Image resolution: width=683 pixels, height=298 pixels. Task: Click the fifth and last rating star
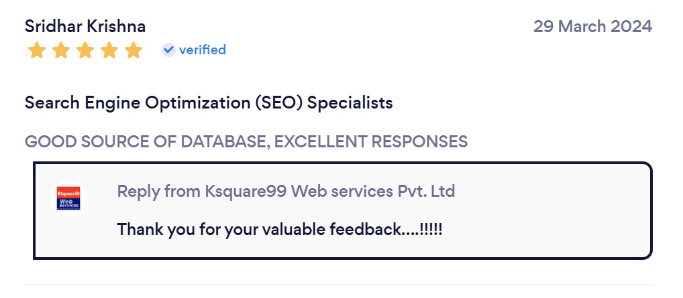click(x=134, y=50)
